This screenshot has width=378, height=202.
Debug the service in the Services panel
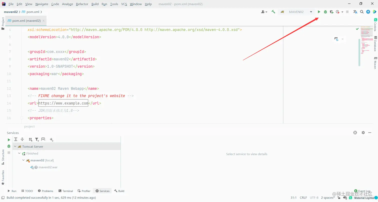click(x=9, y=146)
